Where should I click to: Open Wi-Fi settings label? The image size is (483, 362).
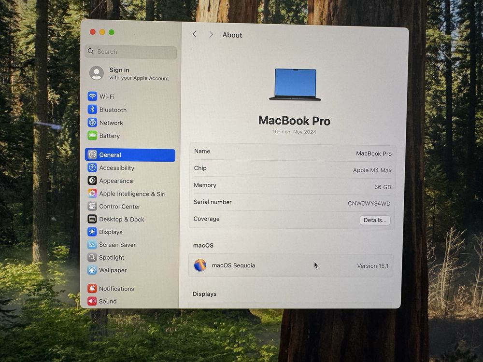(107, 97)
